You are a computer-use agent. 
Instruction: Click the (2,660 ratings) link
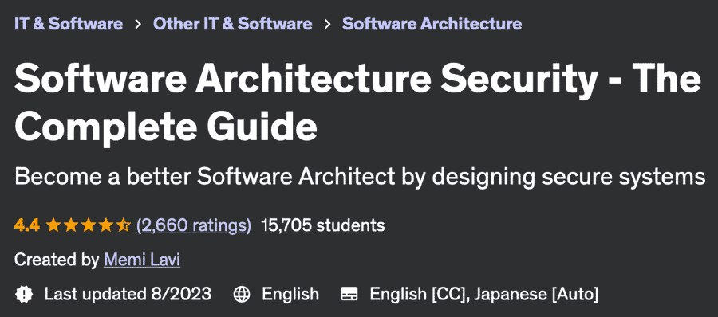click(194, 225)
